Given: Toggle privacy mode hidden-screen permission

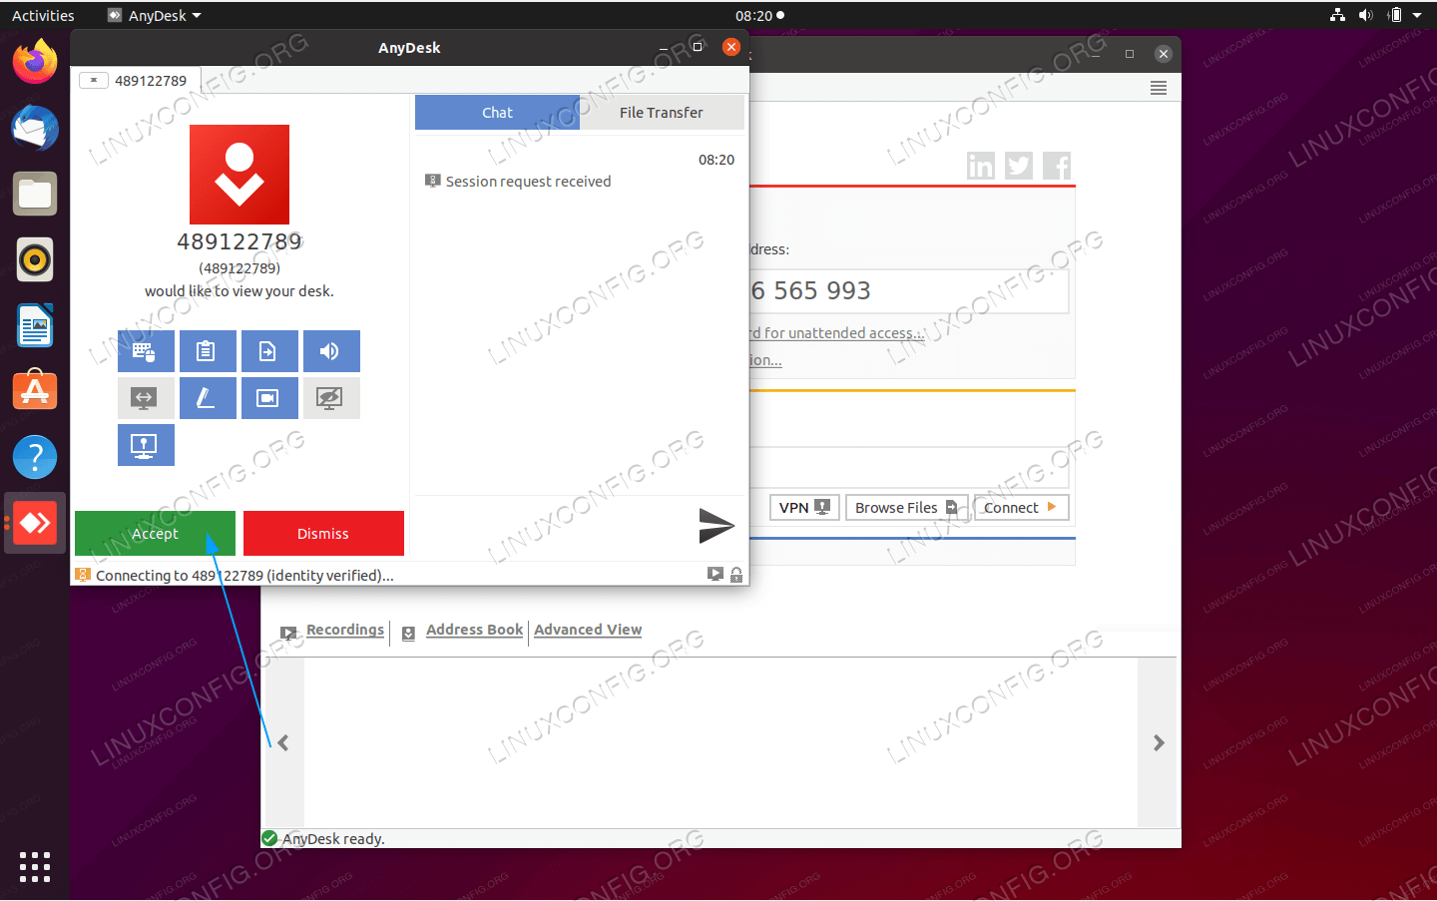Looking at the screenshot, I should point(331,398).
